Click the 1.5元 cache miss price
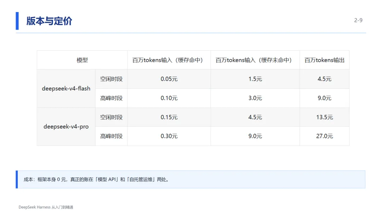Viewport: 382px width, 215px height. click(x=255, y=79)
